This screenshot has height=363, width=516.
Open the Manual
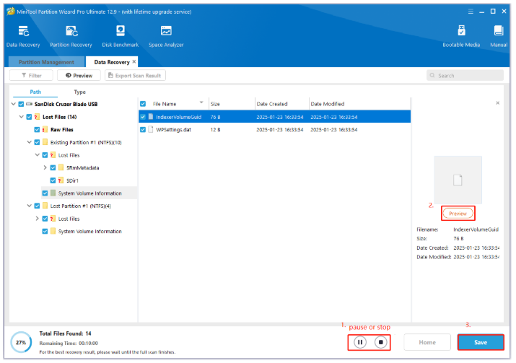[x=499, y=36]
